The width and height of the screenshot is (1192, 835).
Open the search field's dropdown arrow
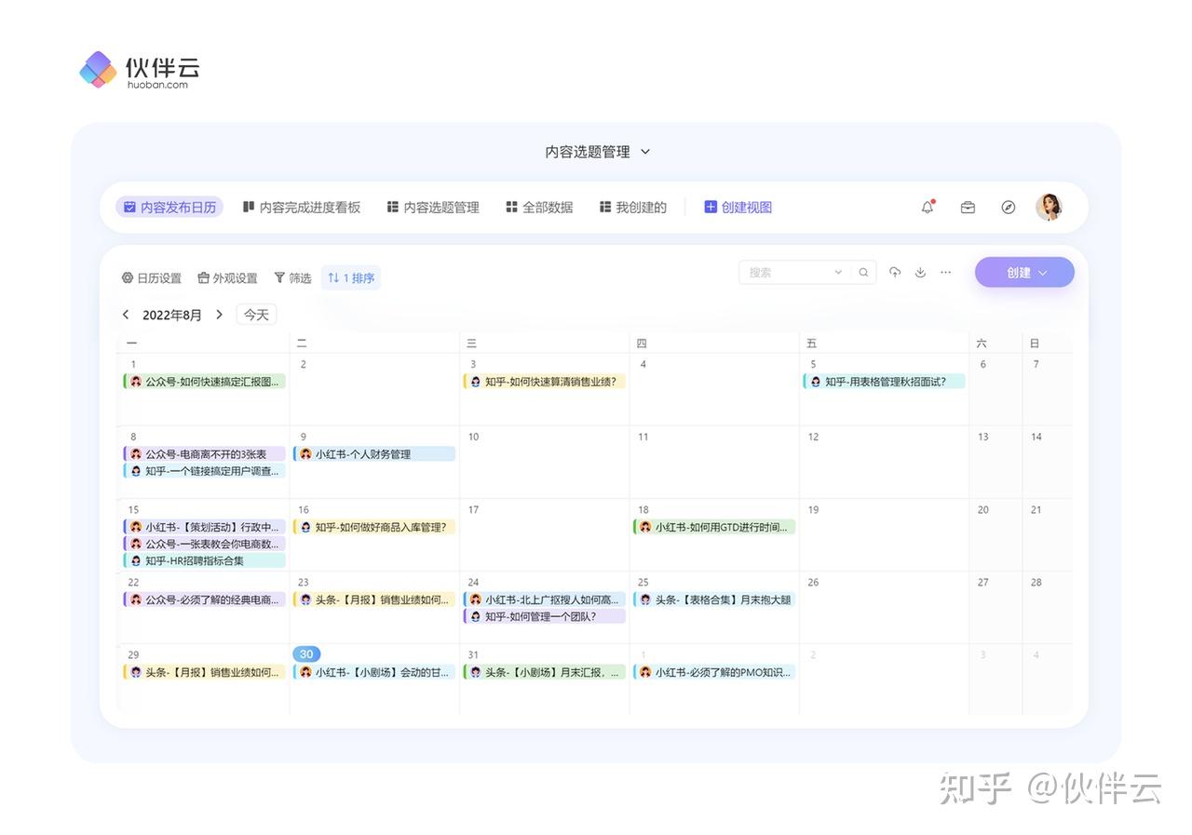[837, 272]
